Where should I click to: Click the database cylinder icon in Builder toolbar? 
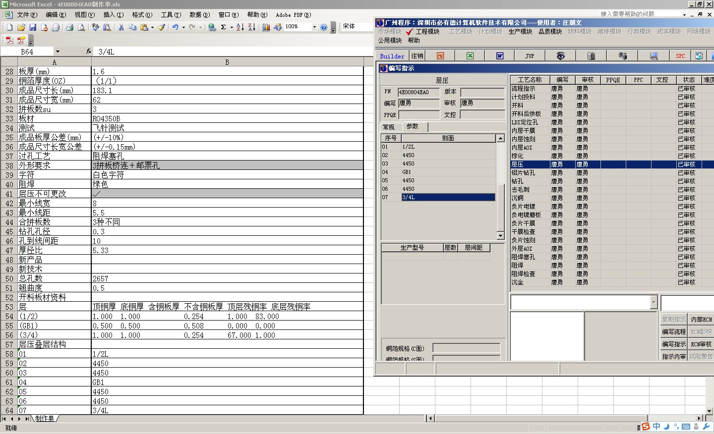[591, 56]
